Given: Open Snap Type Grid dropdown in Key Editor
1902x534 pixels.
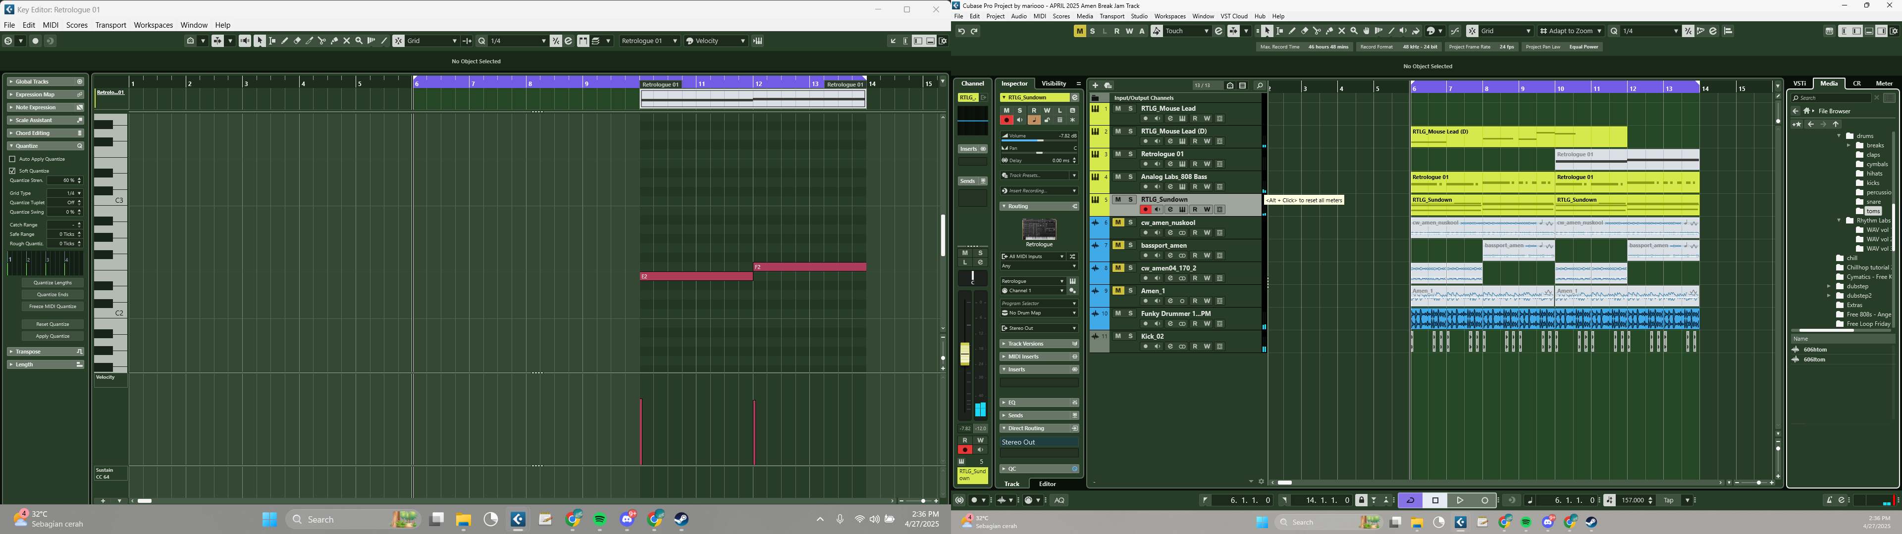Looking at the screenshot, I should click(432, 41).
